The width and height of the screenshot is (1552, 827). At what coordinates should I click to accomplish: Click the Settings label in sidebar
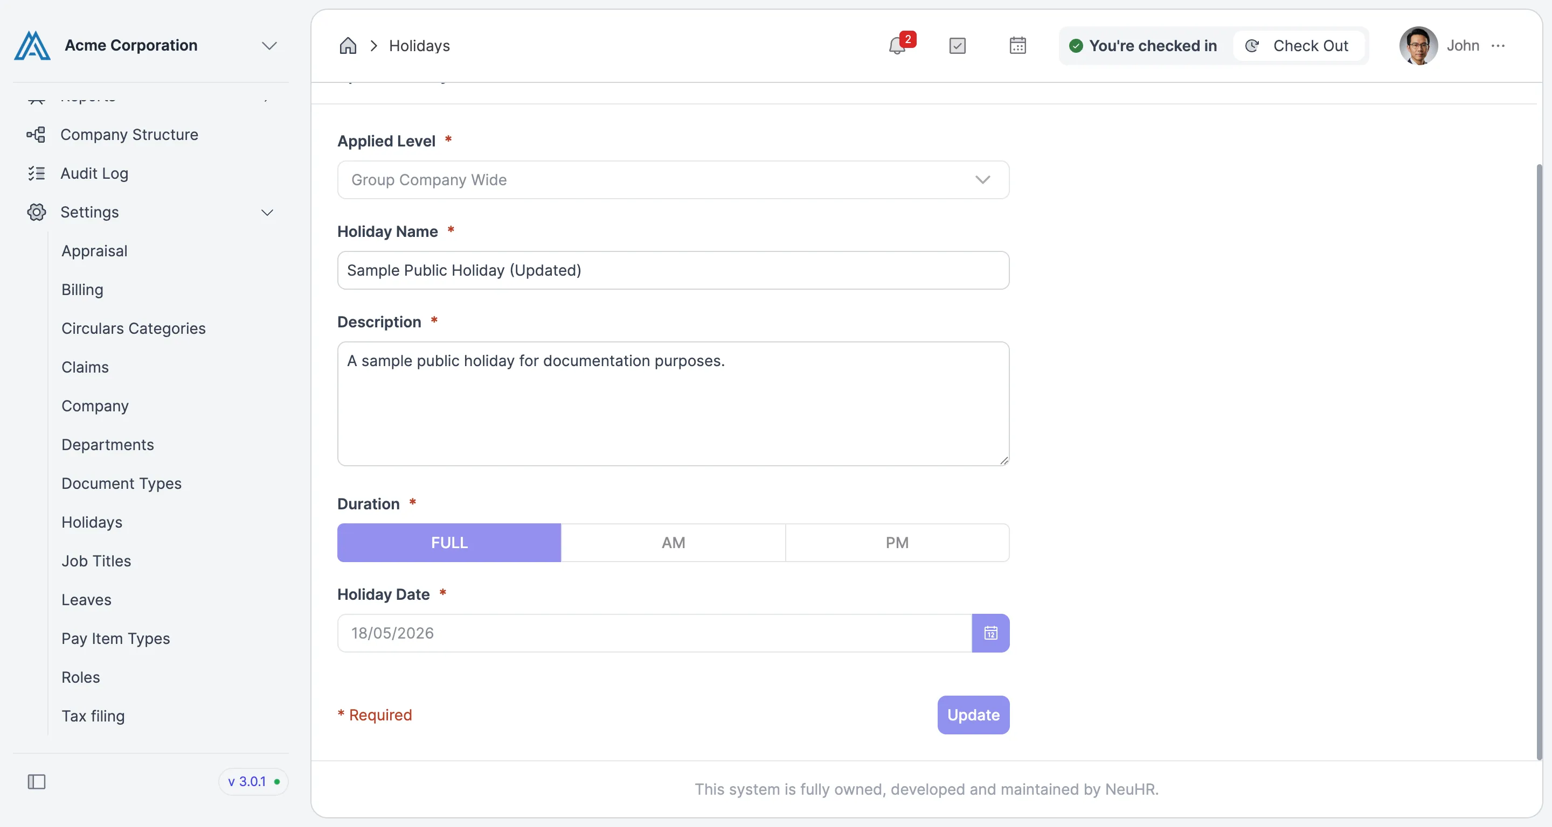90,213
